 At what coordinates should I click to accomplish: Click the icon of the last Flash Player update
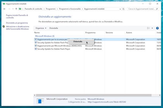36,49
